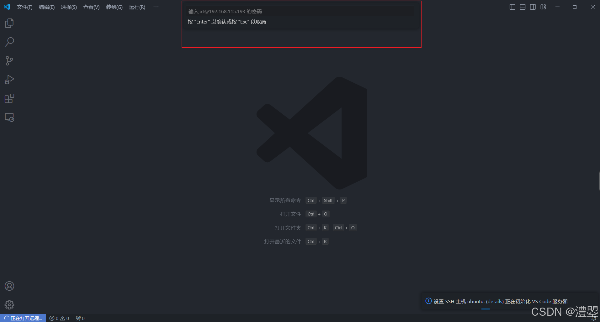Click the 打开文件夹 shortcut hint text
Image resolution: width=600 pixels, height=322 pixels.
288,228
